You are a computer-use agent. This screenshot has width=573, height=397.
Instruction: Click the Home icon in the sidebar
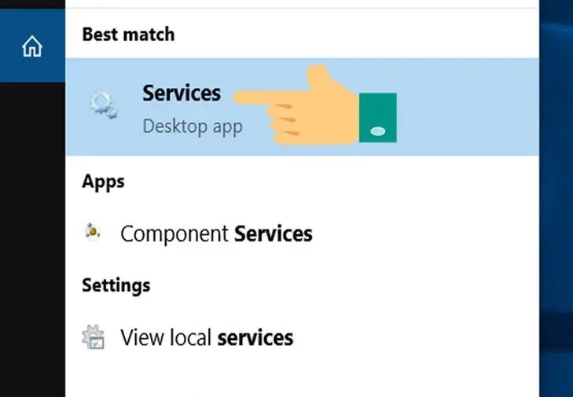(32, 46)
